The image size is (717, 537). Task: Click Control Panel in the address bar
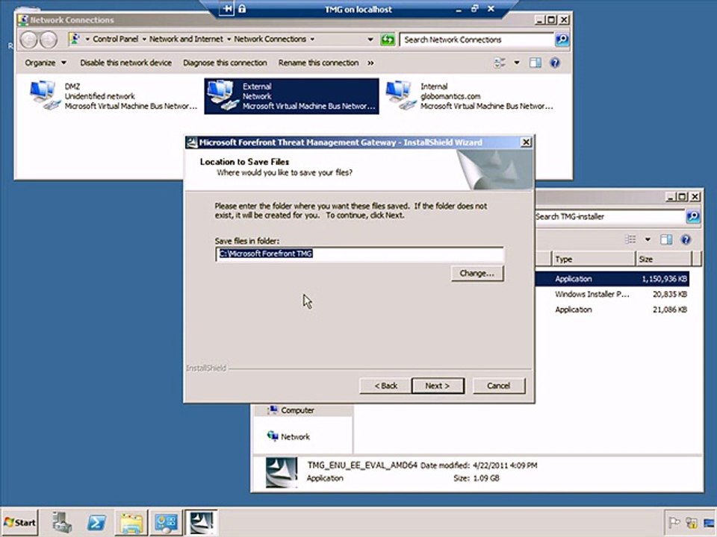point(115,40)
